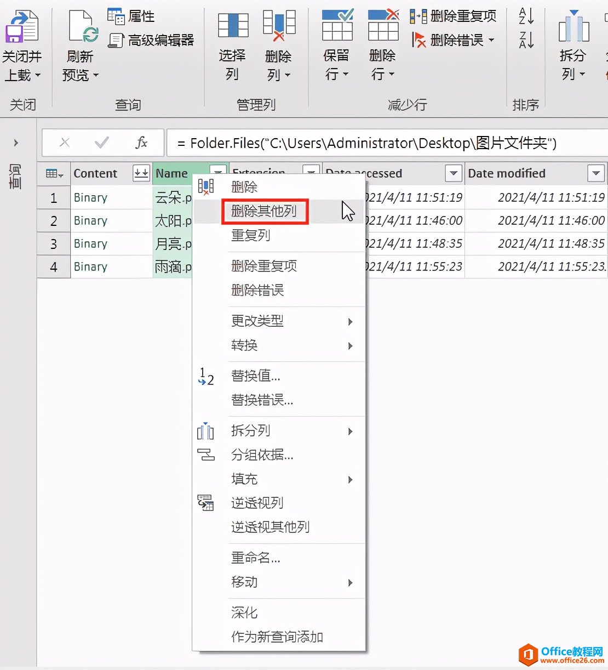Click the Close & Load icon

tap(22, 26)
